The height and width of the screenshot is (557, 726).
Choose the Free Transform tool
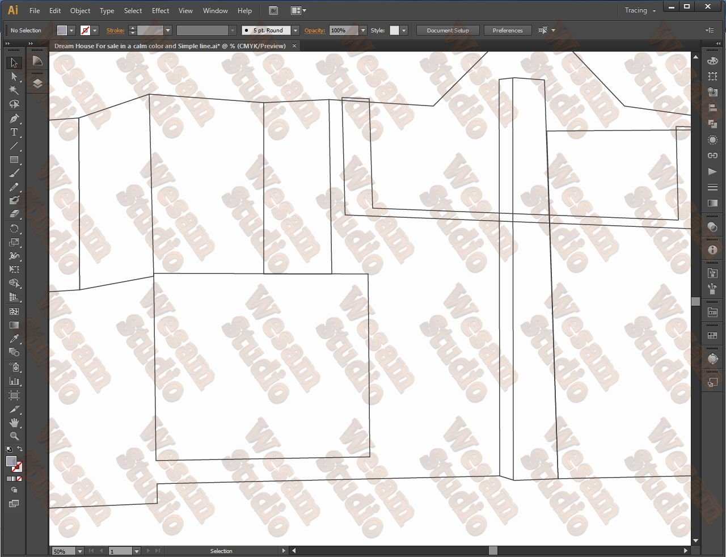click(14, 269)
